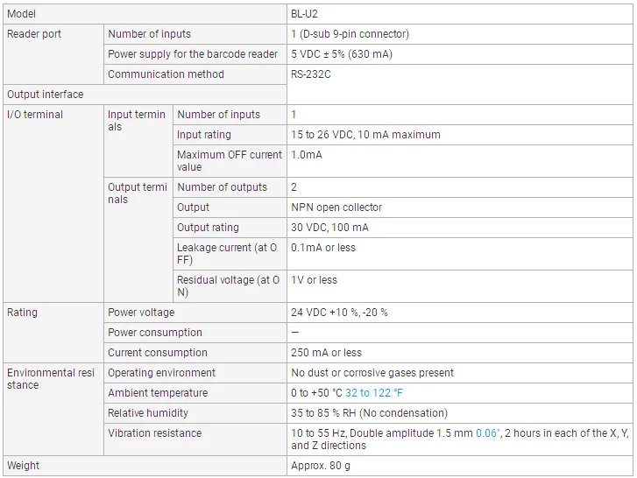Click the I/O terminal category cell
Viewport: 637px width, 478px height.
point(53,203)
